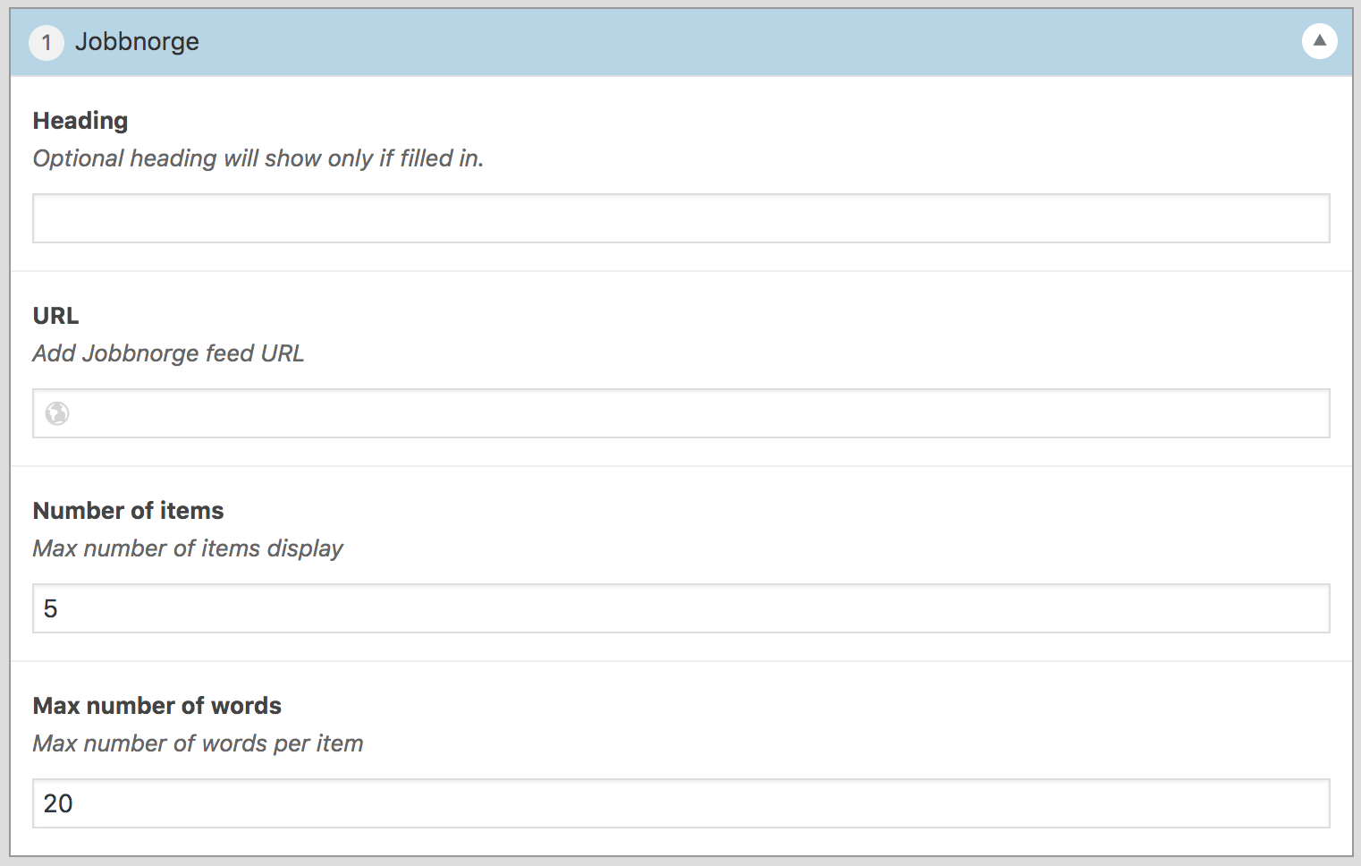This screenshot has width=1361, height=866.
Task: Click the Max number of words field showing 20
Action: tap(681, 803)
